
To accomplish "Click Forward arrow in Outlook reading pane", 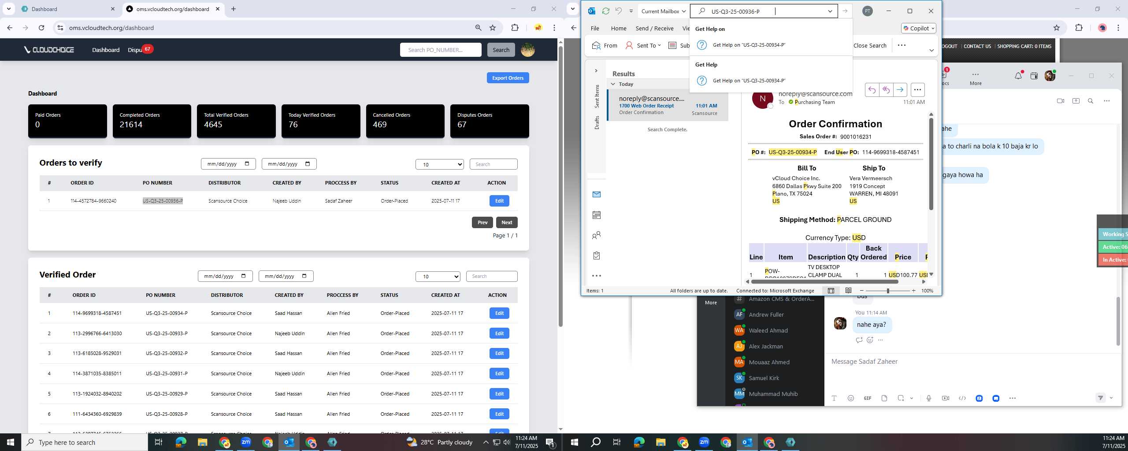I will (x=900, y=90).
